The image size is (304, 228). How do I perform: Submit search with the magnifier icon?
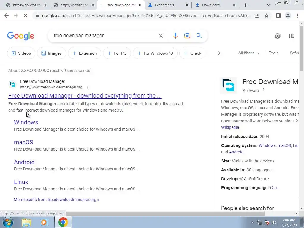[x=199, y=36]
